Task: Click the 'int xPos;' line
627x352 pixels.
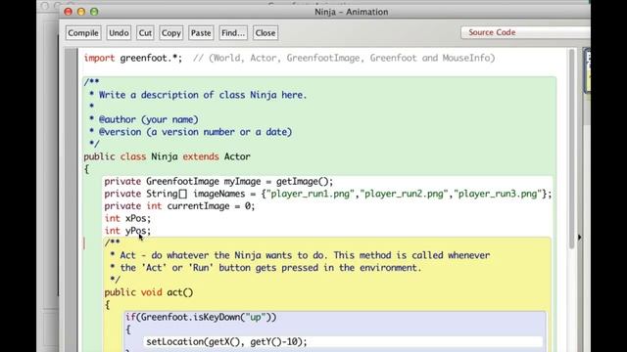Action: (x=127, y=219)
